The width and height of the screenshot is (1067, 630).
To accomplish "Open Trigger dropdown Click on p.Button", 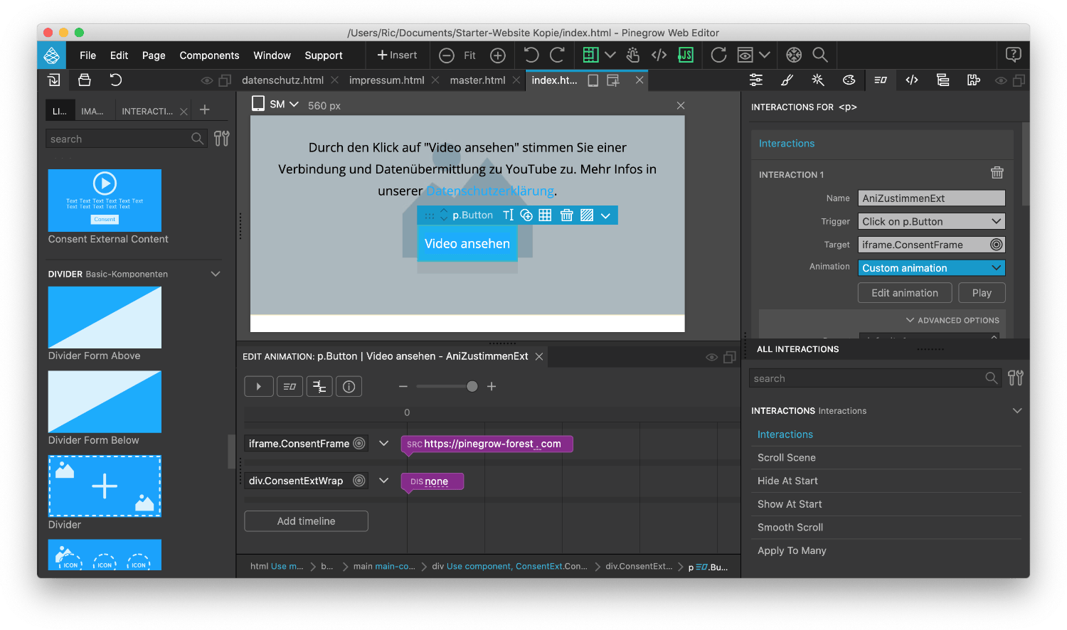I will 931,221.
